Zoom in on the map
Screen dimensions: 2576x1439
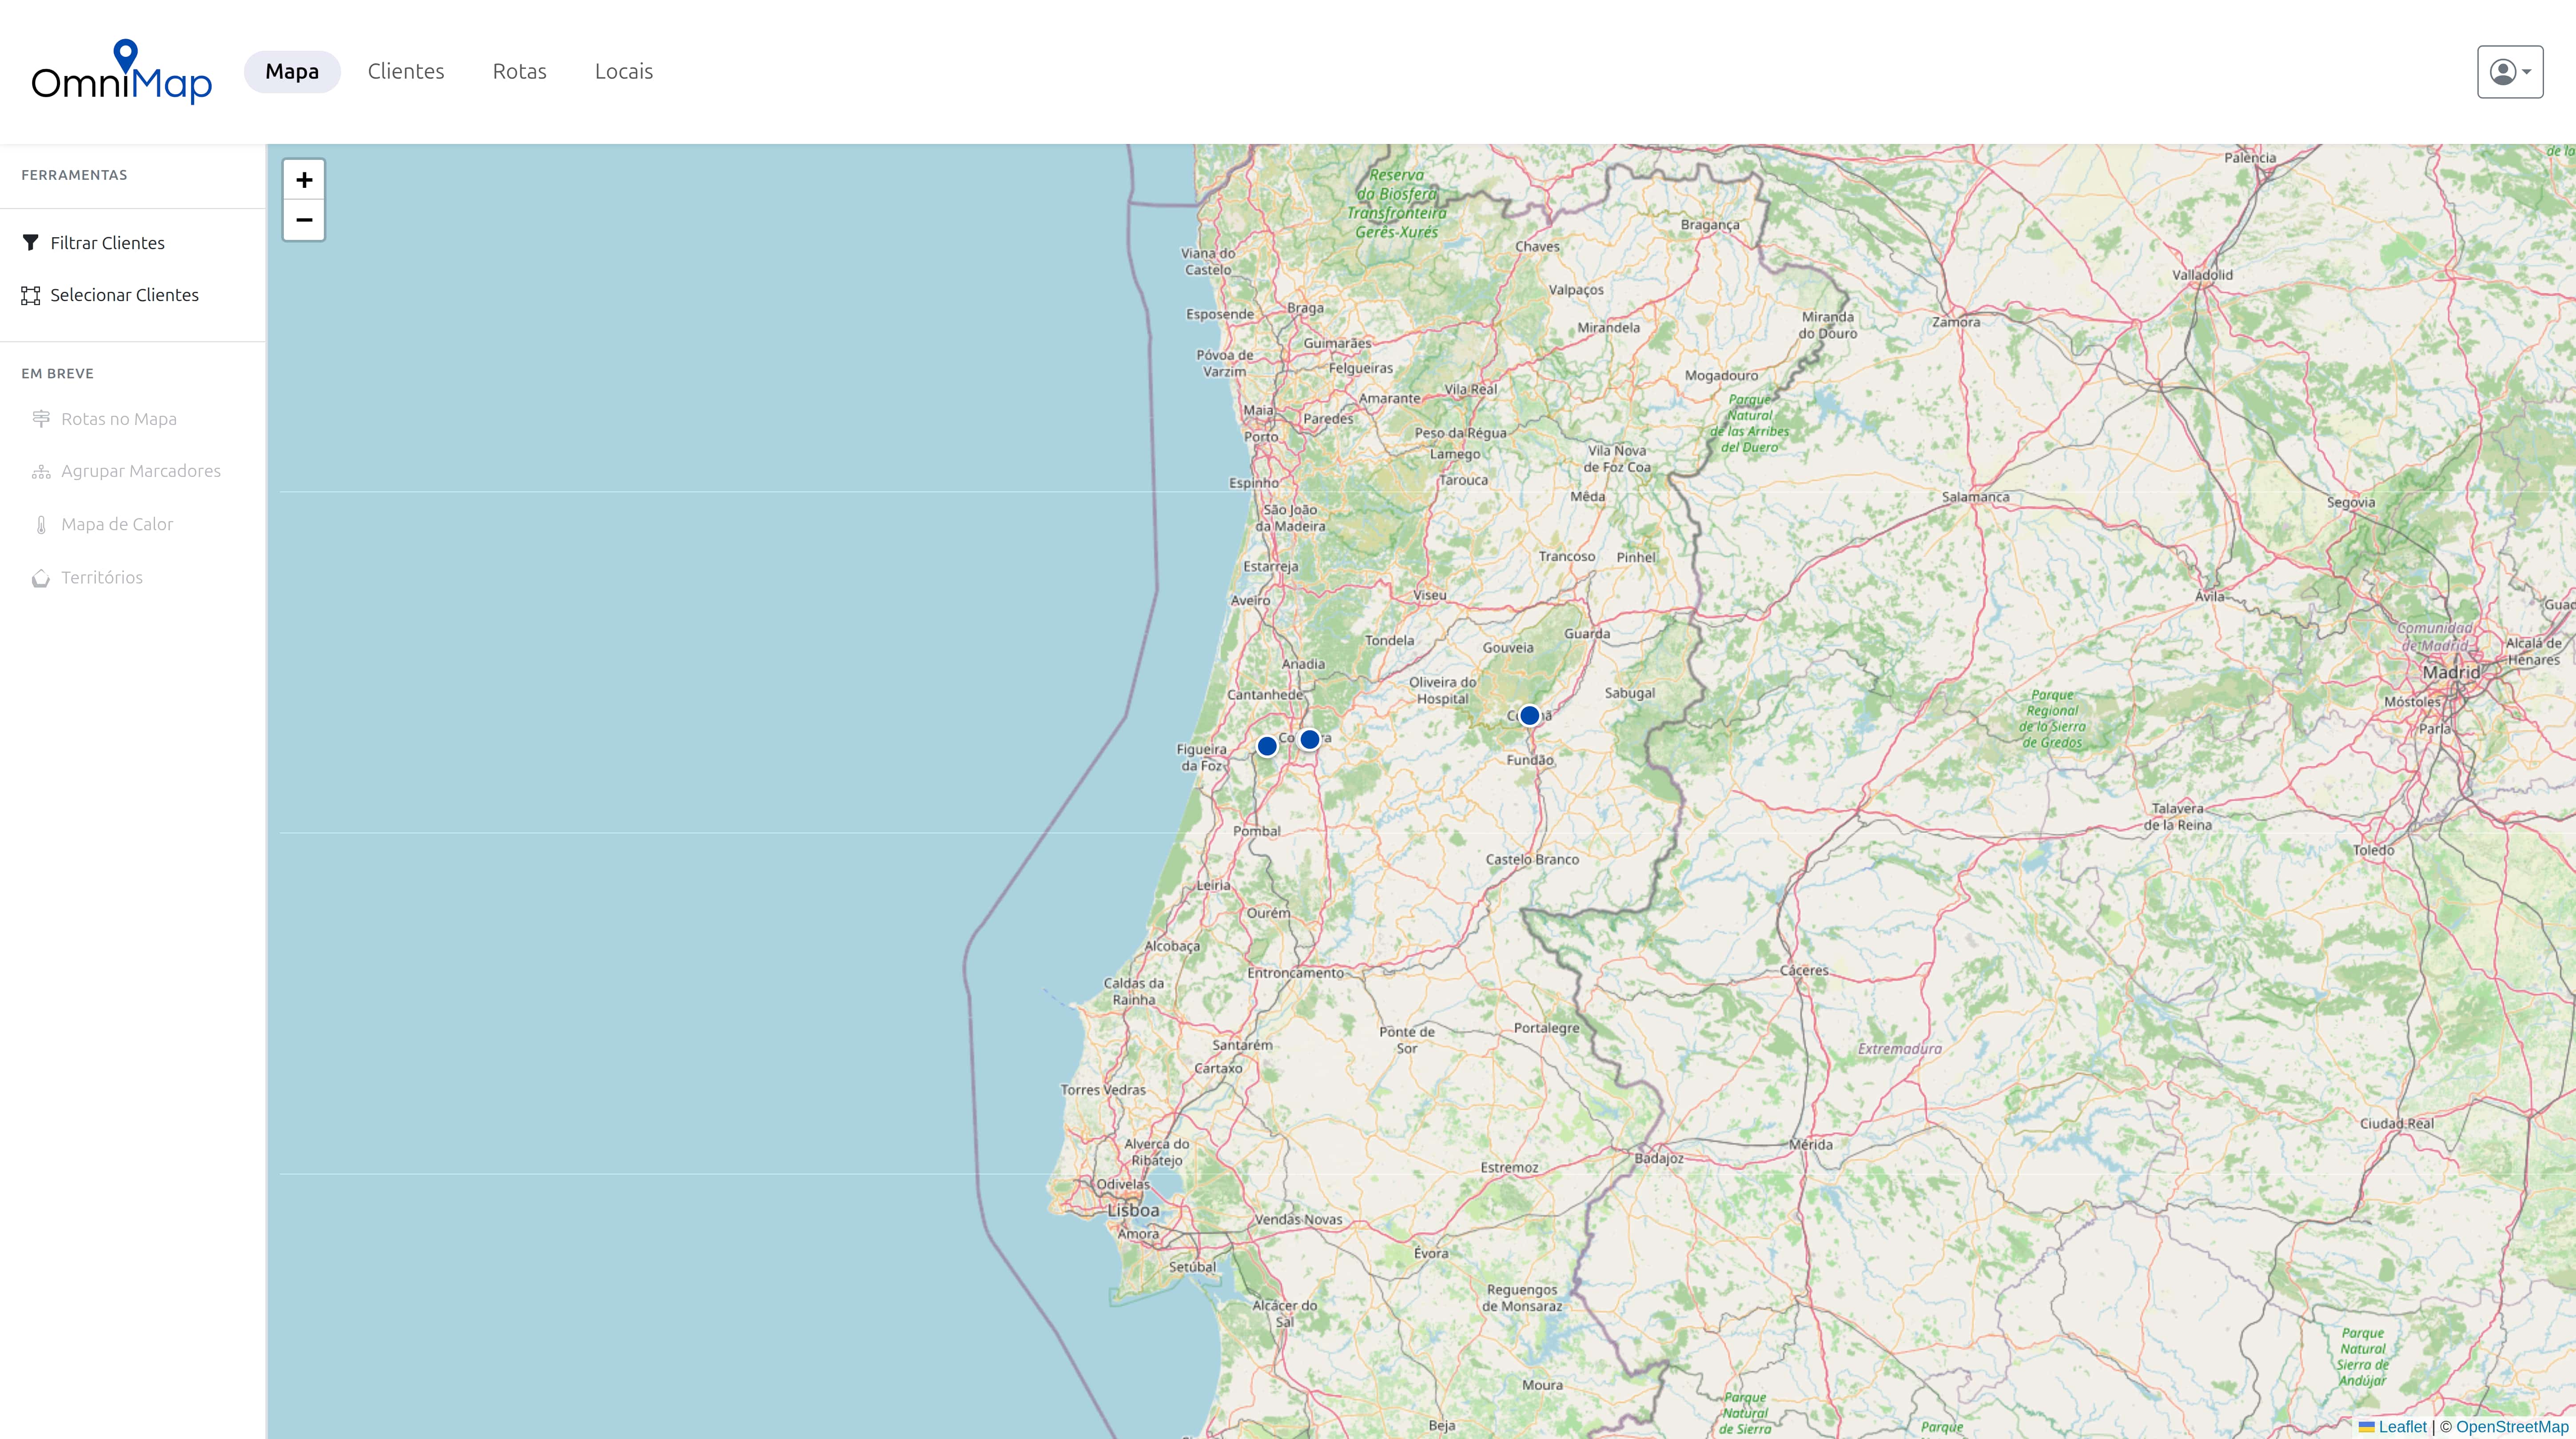[x=304, y=180]
